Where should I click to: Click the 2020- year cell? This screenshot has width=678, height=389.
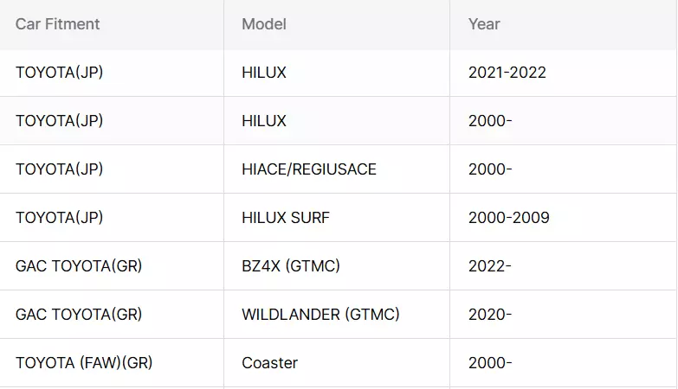pos(563,315)
